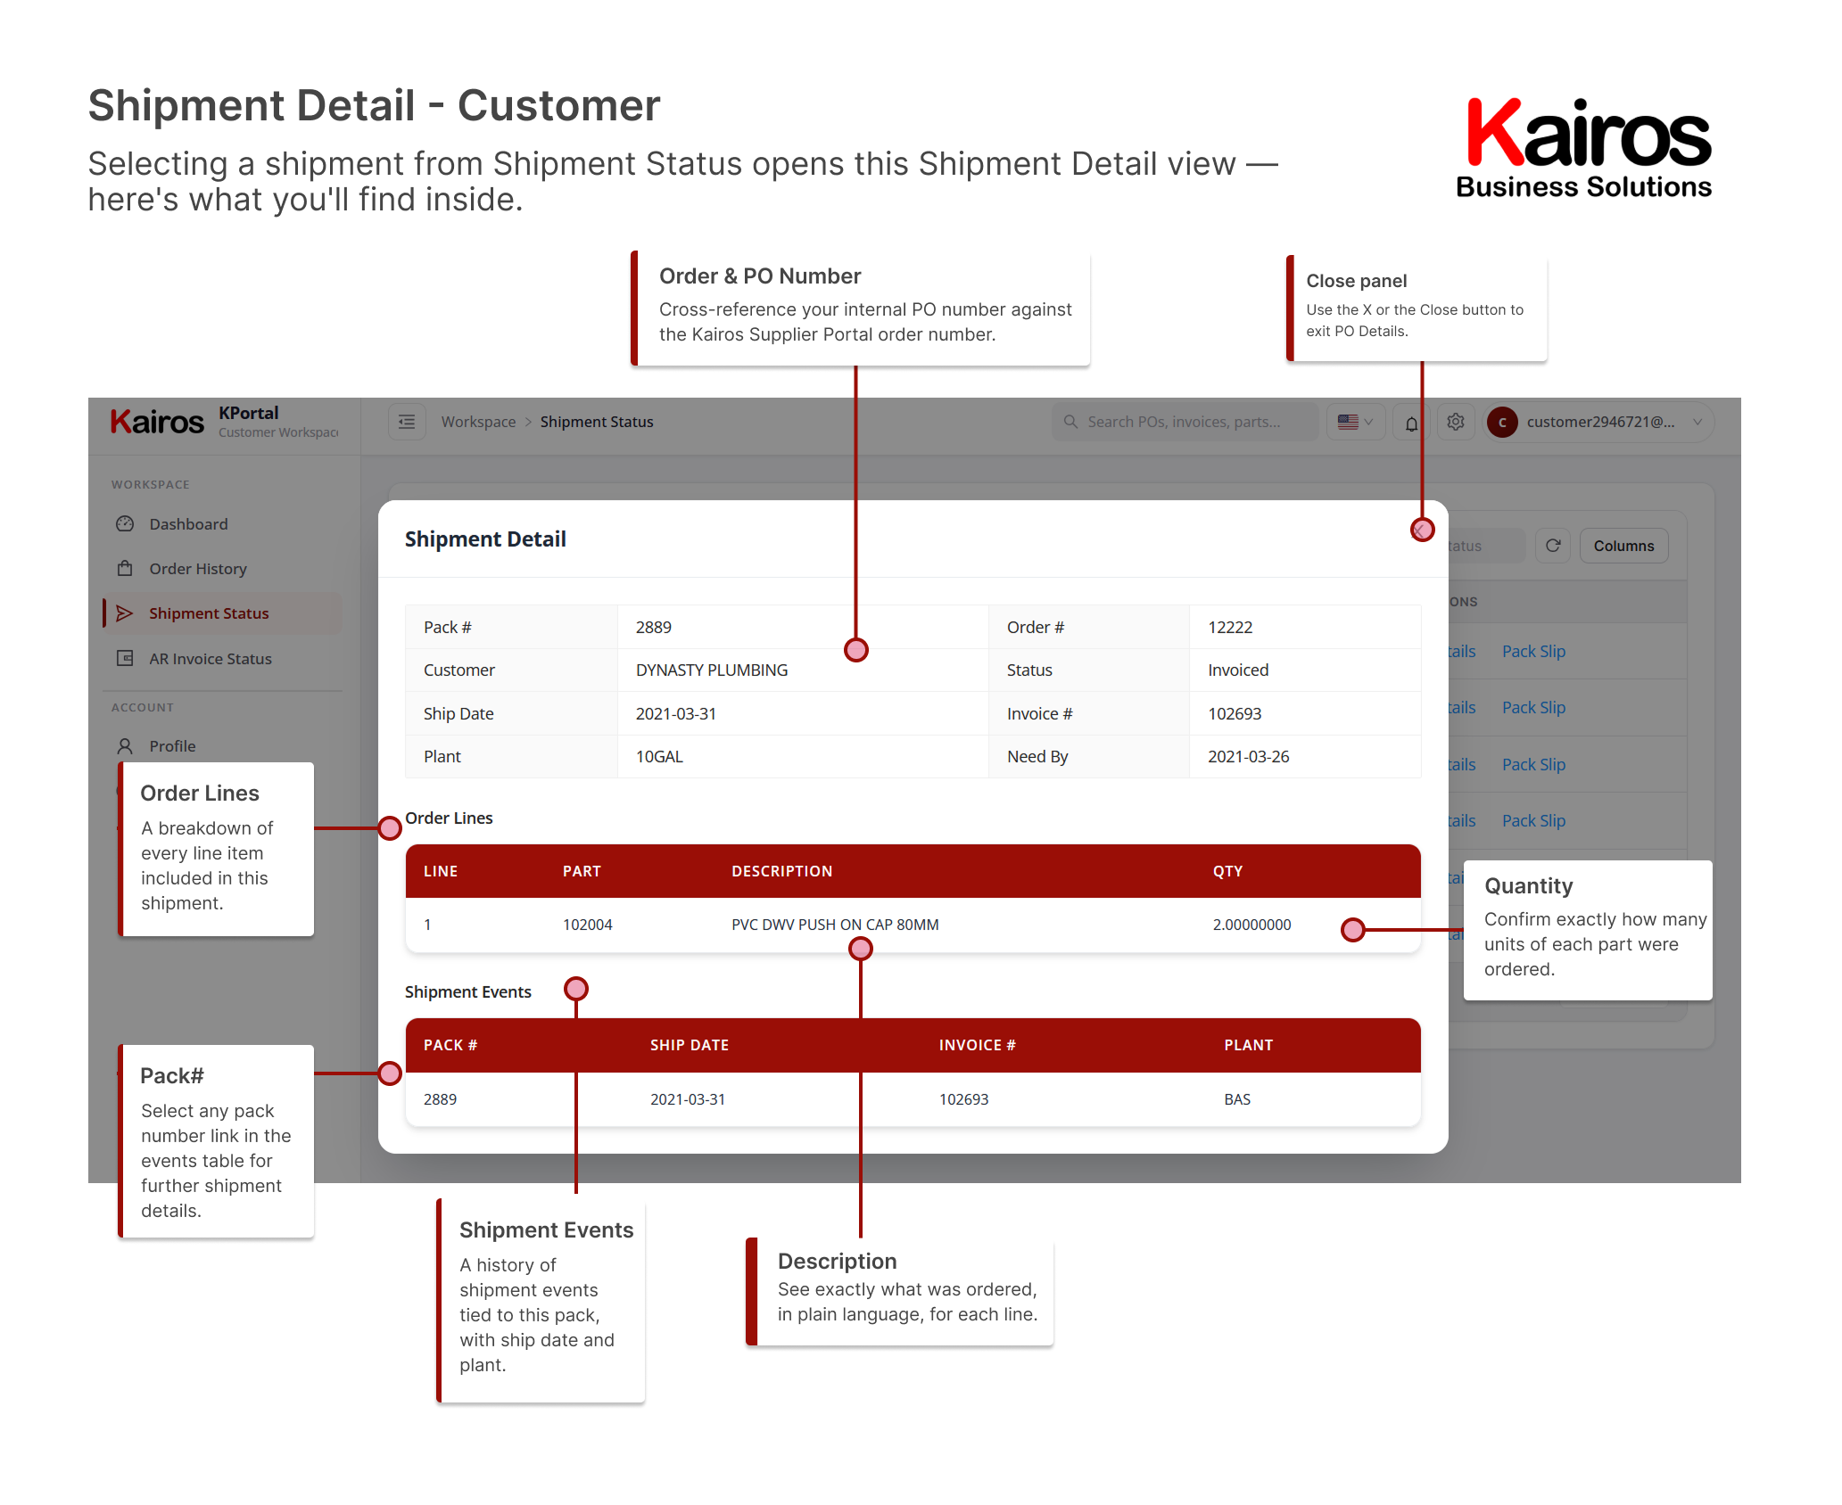Click the Shipment Detail heading
Image resolution: width=1842 pixels, height=1505 pixels.
pos(485,539)
